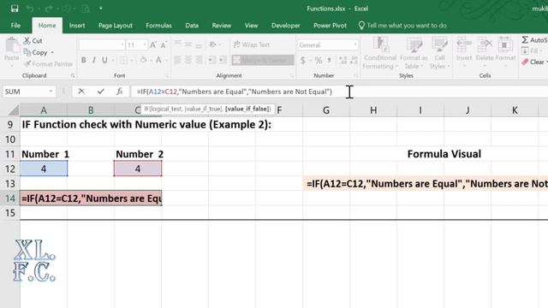Click the Comma Style icon
Image resolution: width=548 pixels, height=308 pixels.
tap(329, 60)
